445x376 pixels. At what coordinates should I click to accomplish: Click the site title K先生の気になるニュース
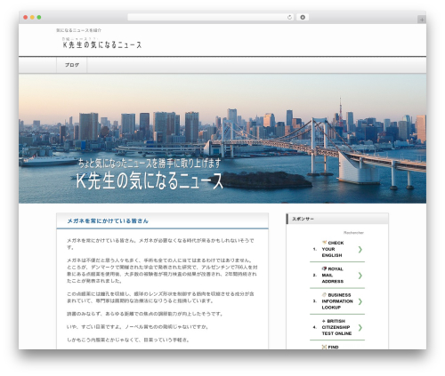(x=102, y=45)
